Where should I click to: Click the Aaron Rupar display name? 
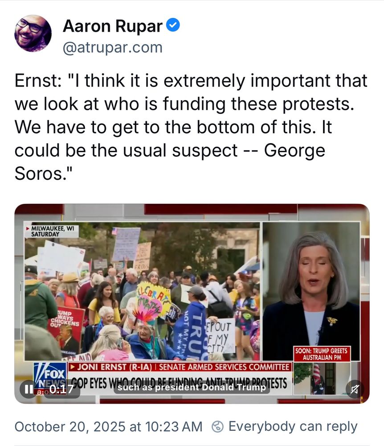(x=112, y=26)
